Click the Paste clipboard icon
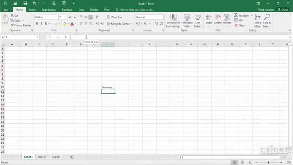This screenshot has width=293, height=165. pos(5,18)
